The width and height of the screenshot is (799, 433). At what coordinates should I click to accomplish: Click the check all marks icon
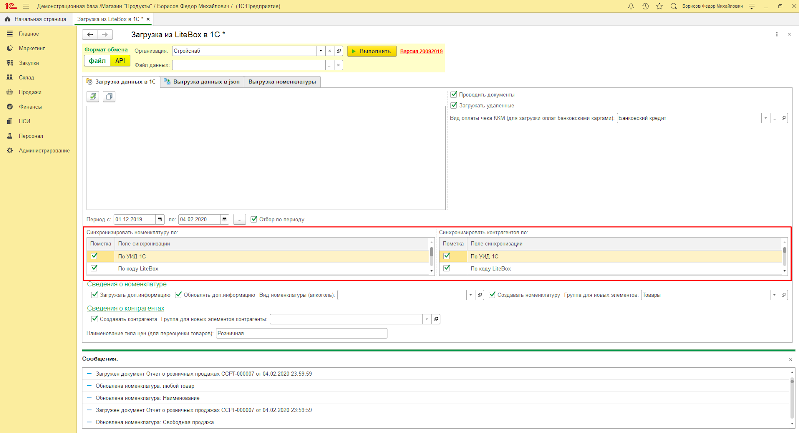click(x=93, y=97)
